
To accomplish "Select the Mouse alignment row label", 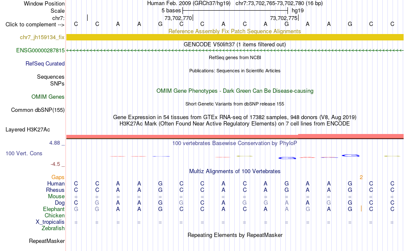I will 57,197.
